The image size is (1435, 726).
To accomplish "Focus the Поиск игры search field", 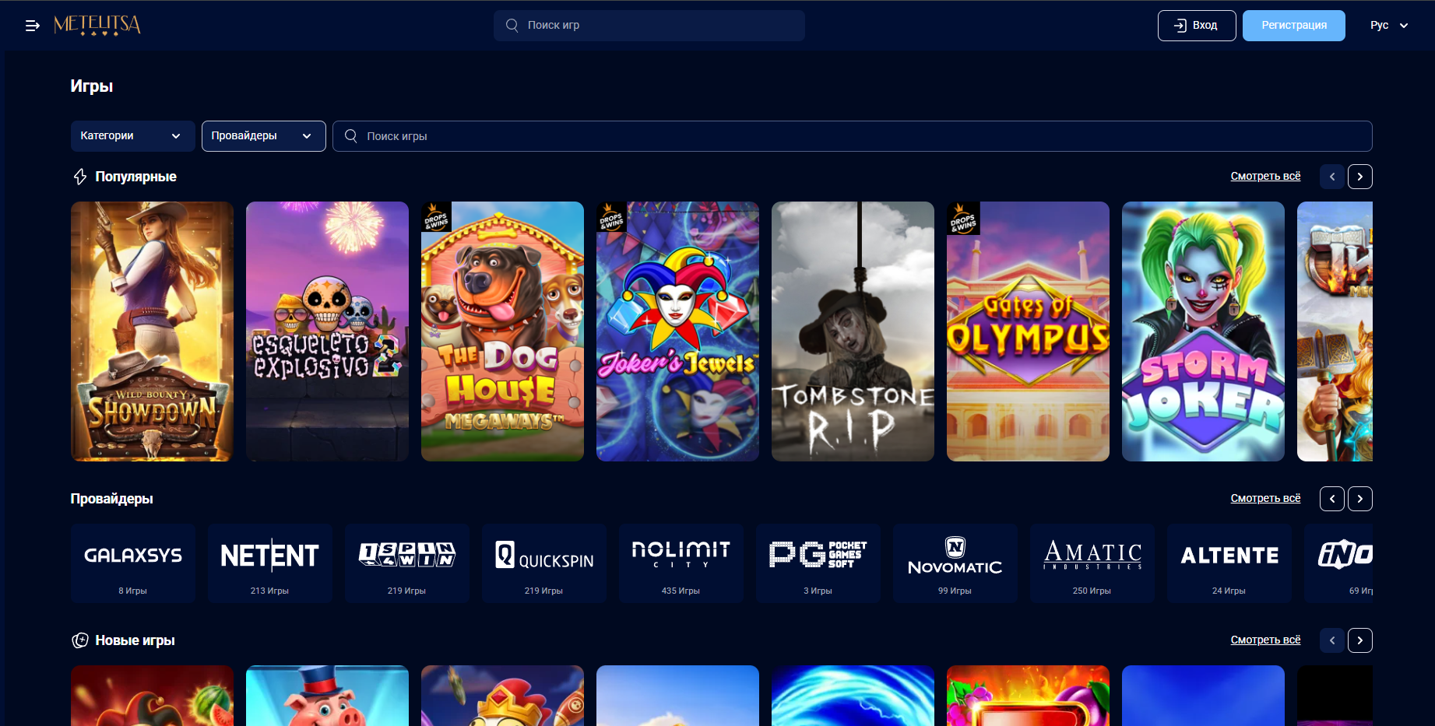I will pyautogui.click(x=853, y=136).
